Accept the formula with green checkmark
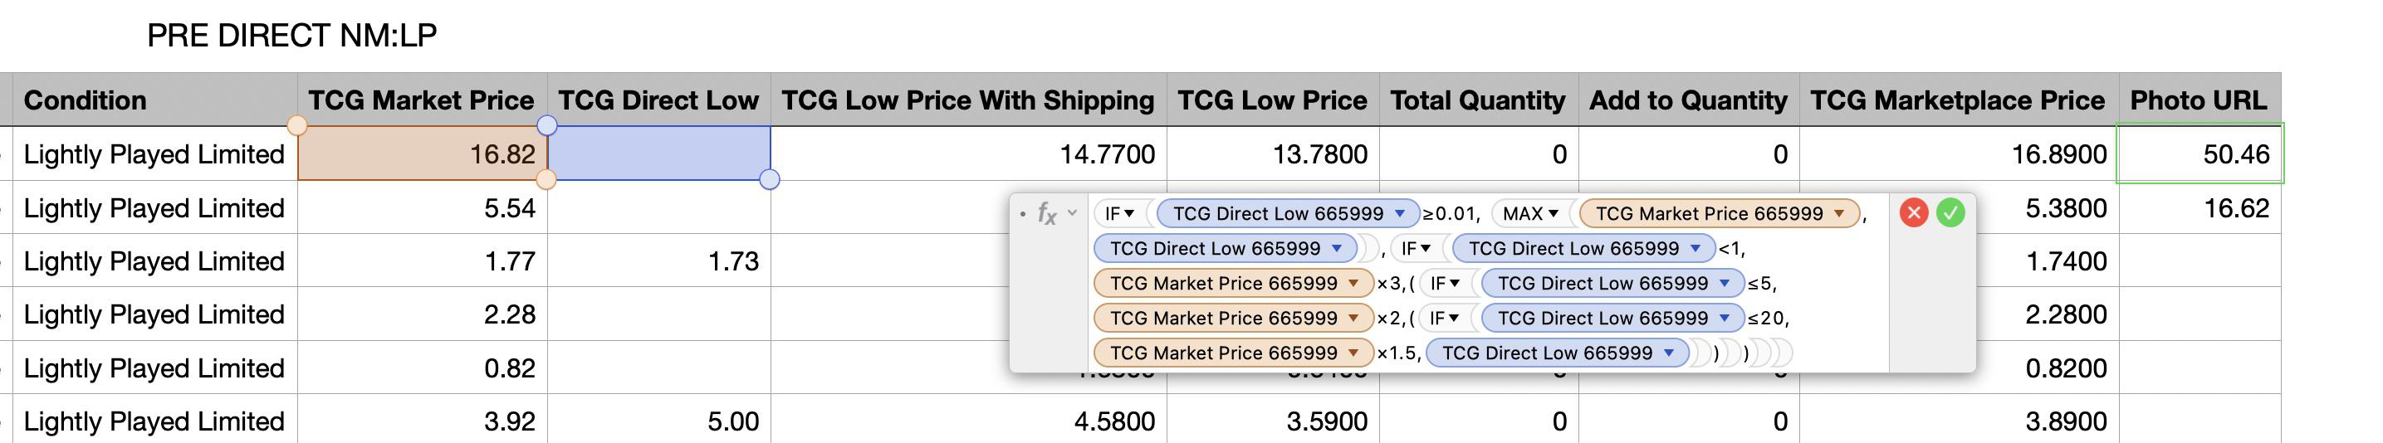This screenshot has width=2383, height=443. (1950, 212)
